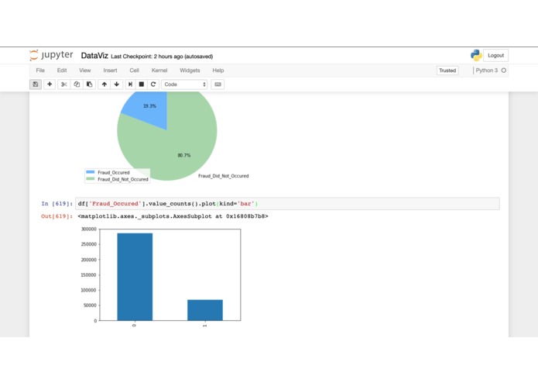Open the cell type Code dropdown
The width and height of the screenshot is (538, 383).
click(x=184, y=85)
